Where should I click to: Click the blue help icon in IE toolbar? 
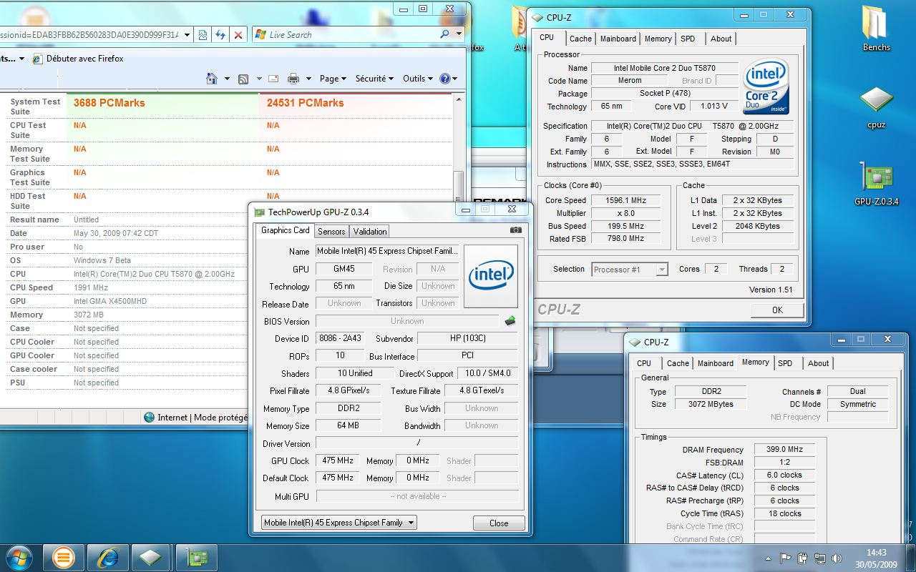(445, 79)
